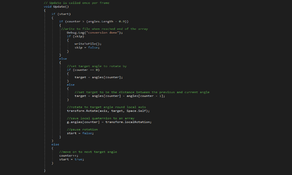The width and height of the screenshot is (292, 175).
Task: Click the comment "// Update is called once per frame"
Action: coord(77,3)
